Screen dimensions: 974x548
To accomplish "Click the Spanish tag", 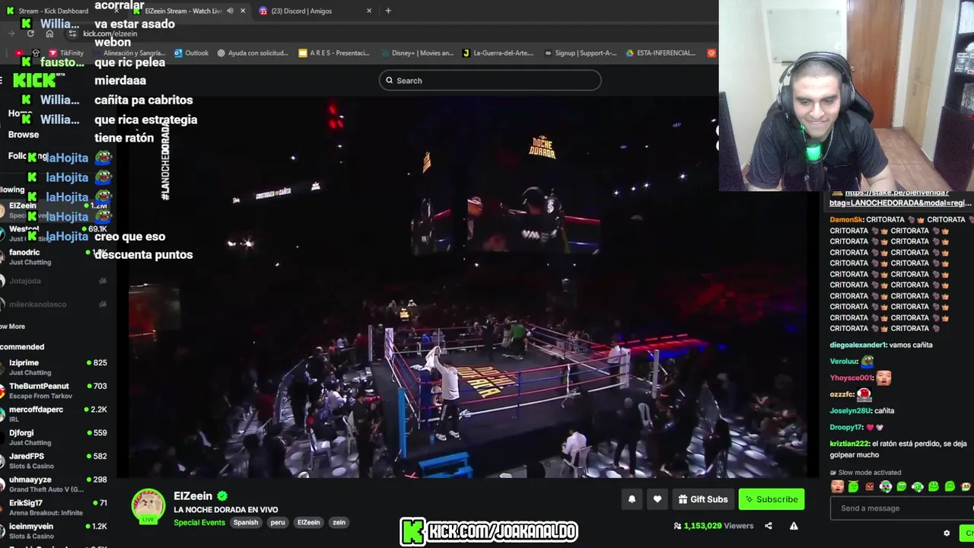I will (x=246, y=523).
